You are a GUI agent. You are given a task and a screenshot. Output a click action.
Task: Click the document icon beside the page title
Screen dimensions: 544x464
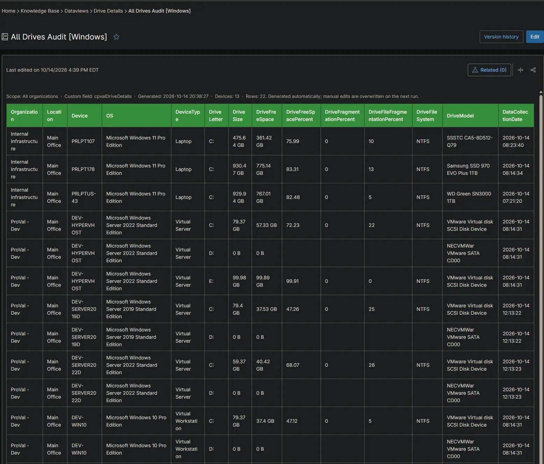[x=5, y=37]
